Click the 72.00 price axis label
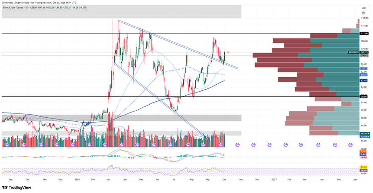 [364, 110]
